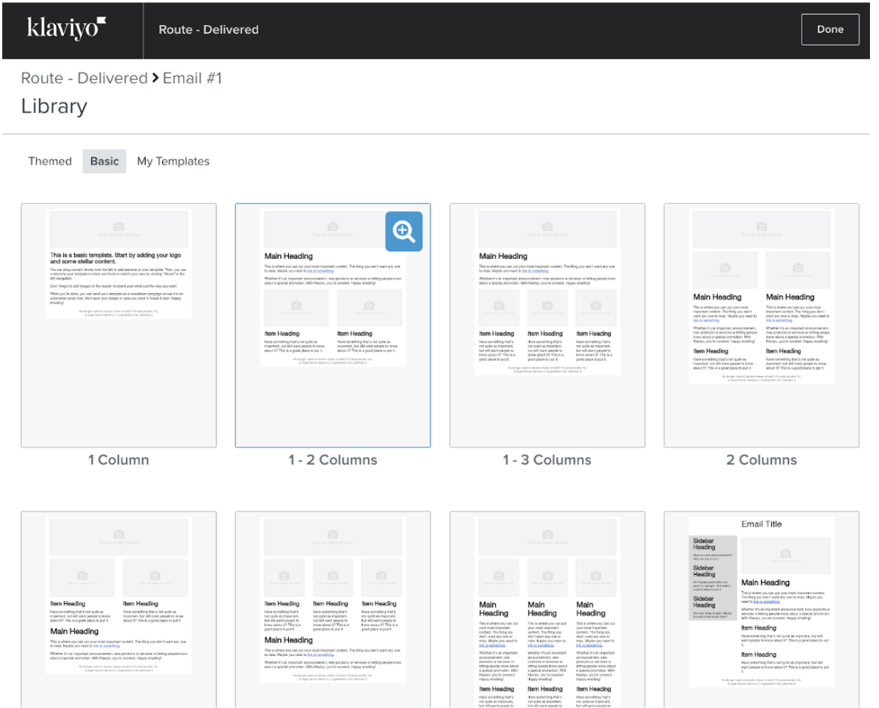This screenshot has height=708, width=879.
Task: Click the 2 Columns label
Action: tap(761, 460)
